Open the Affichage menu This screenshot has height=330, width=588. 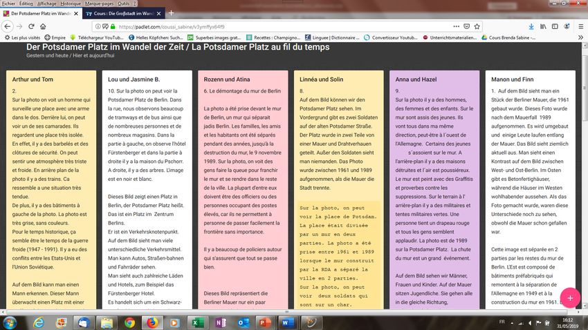46,3
